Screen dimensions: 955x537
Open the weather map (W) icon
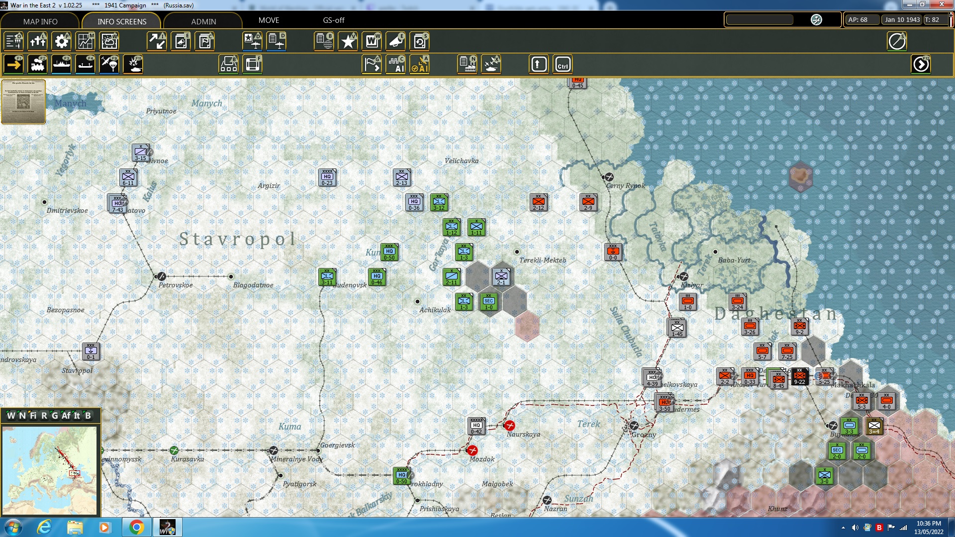[x=109, y=41]
